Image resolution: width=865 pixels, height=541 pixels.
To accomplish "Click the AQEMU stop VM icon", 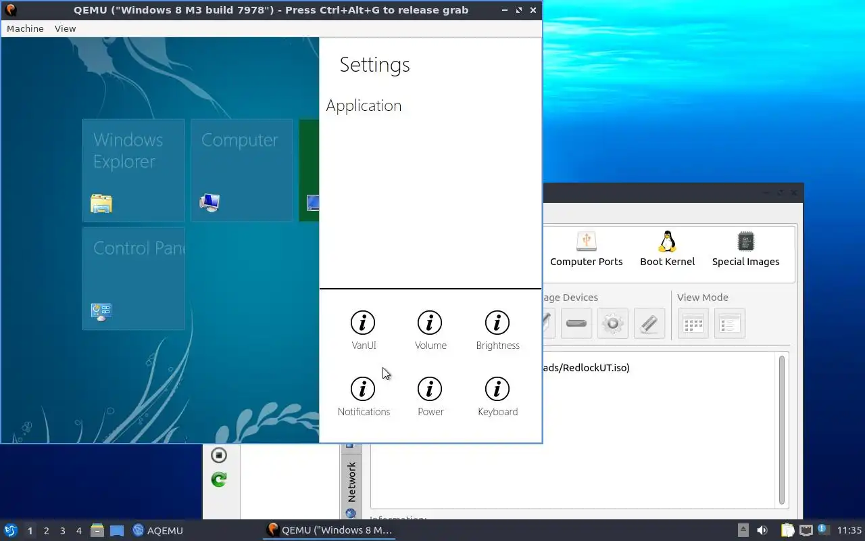I will (218, 455).
